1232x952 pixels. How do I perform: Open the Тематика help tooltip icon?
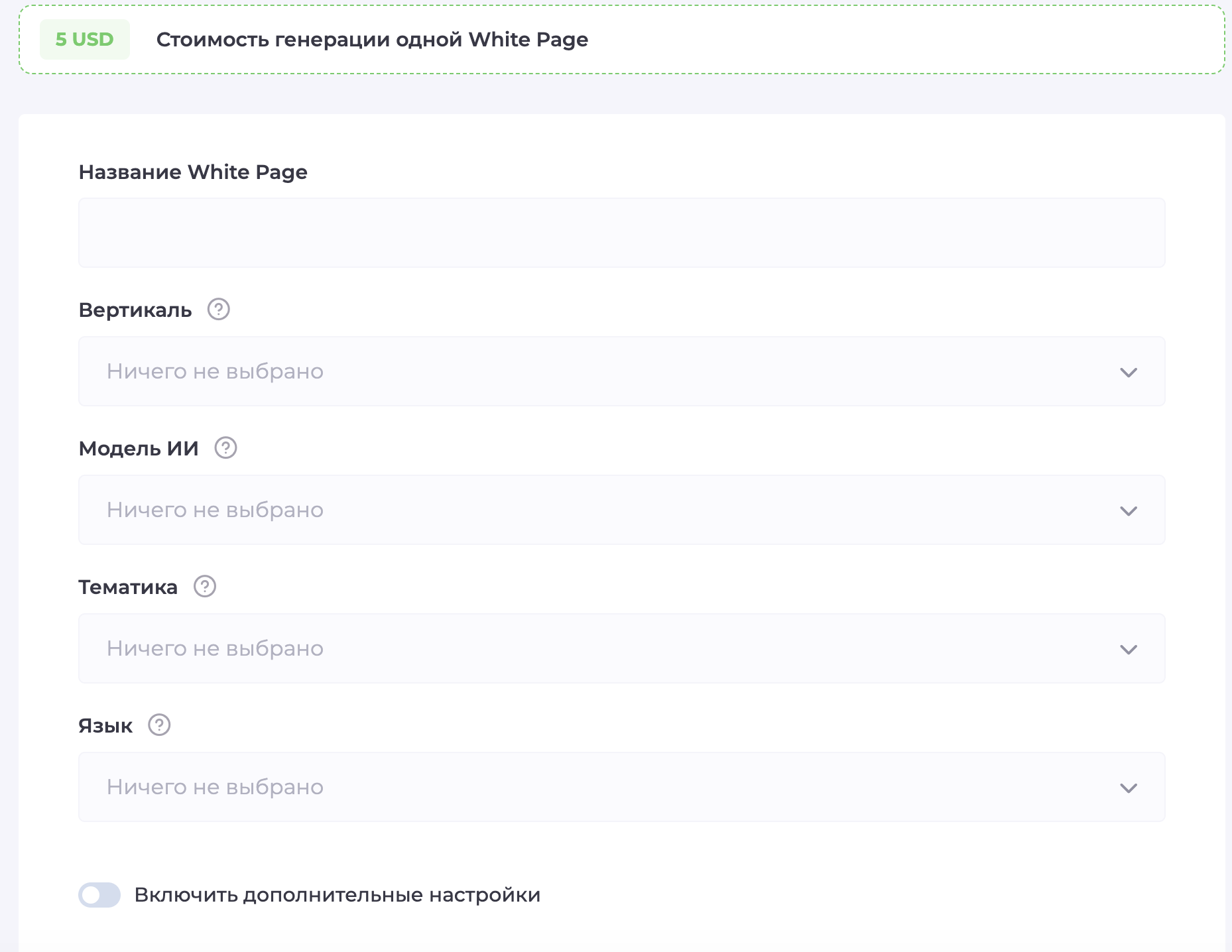tap(204, 587)
